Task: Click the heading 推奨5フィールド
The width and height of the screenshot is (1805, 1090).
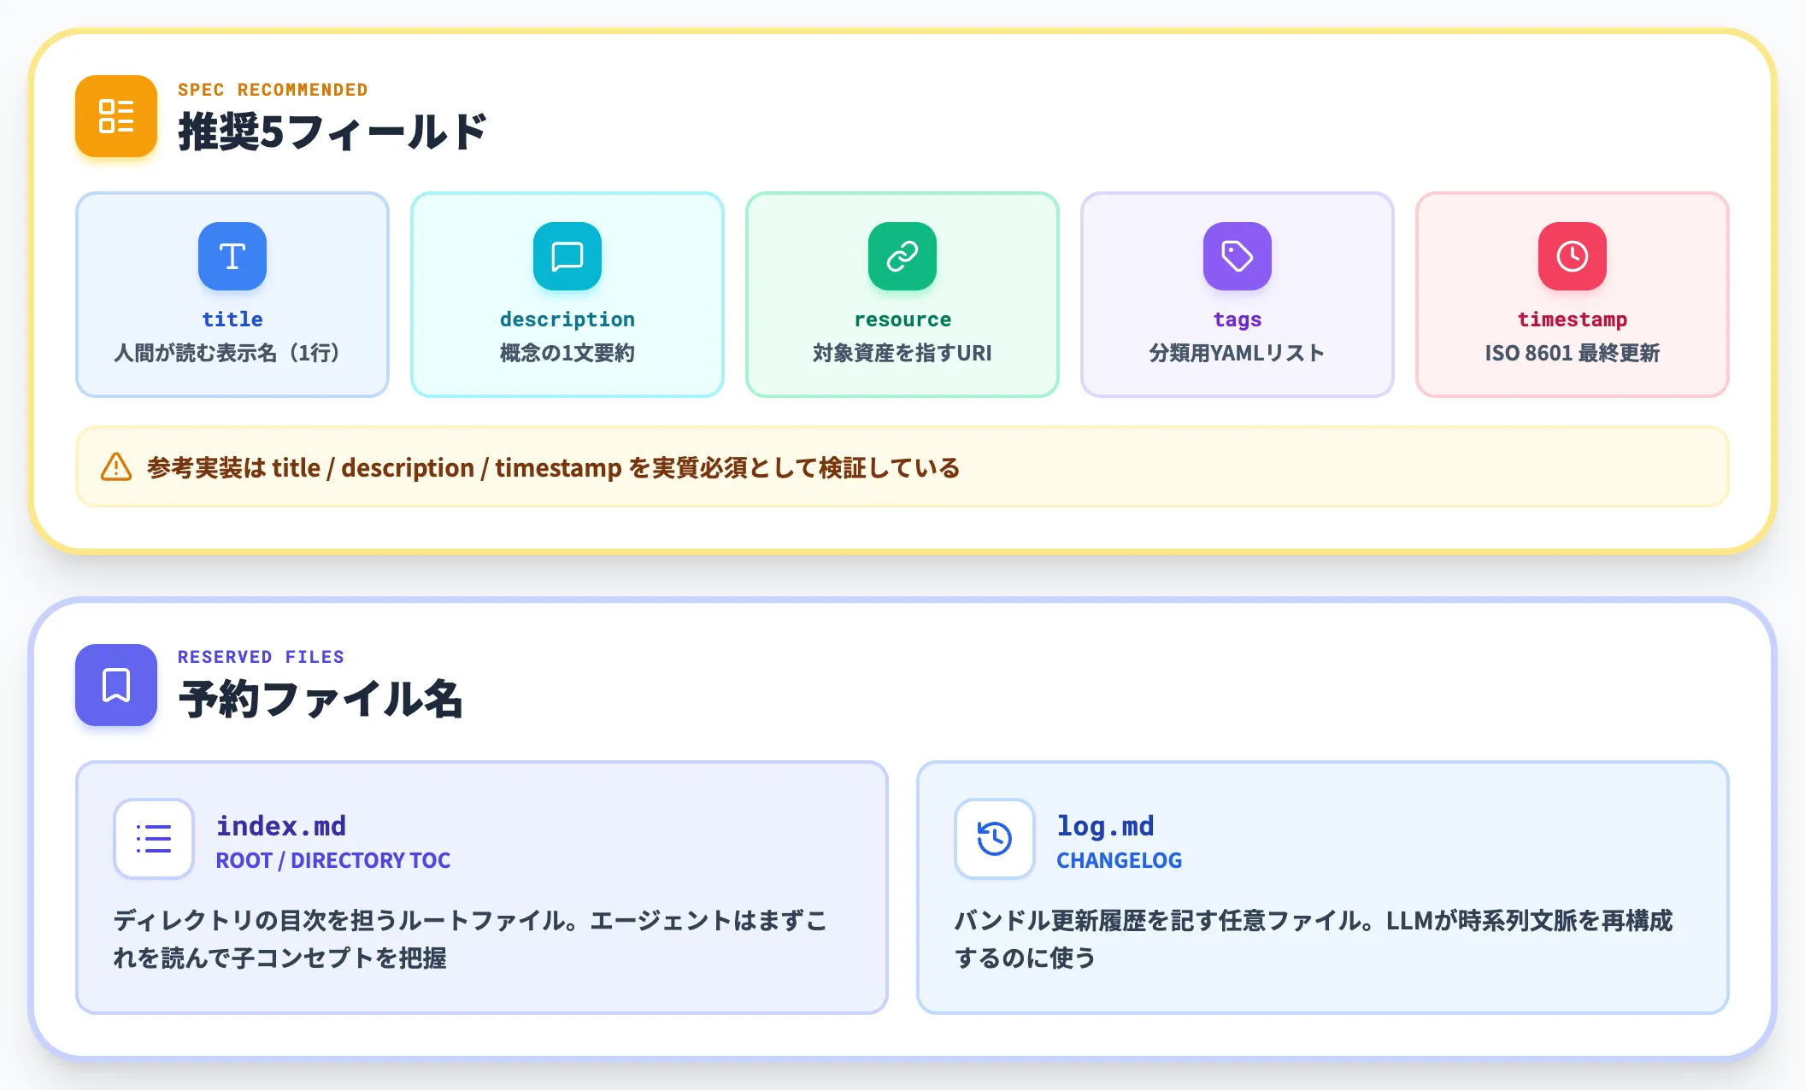Action: (x=332, y=132)
